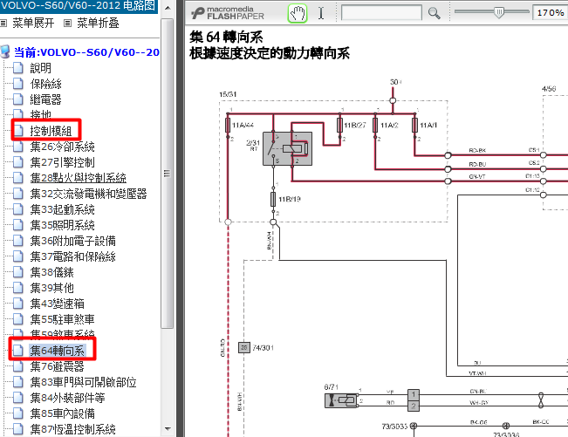Click the 菜单折叠 list icon

pos(68,24)
